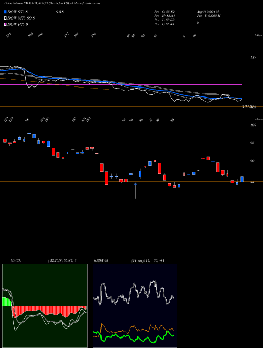The image size is (263, 348).
Task: Select the 'DOW ST: 8' legend label
Action: point(18,12)
